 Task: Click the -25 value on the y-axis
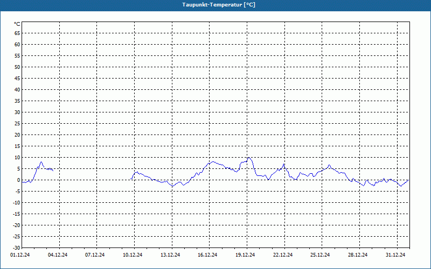[x=17, y=237]
